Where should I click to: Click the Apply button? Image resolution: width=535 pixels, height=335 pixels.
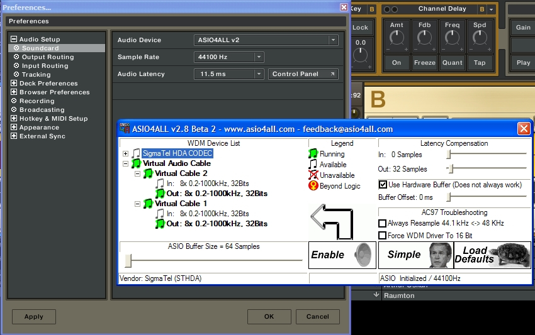34,317
